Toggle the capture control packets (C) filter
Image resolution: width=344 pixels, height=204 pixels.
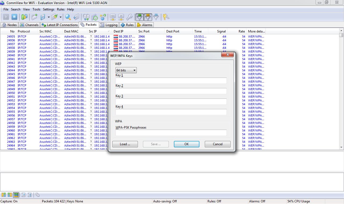pyautogui.click(x=156, y=17)
